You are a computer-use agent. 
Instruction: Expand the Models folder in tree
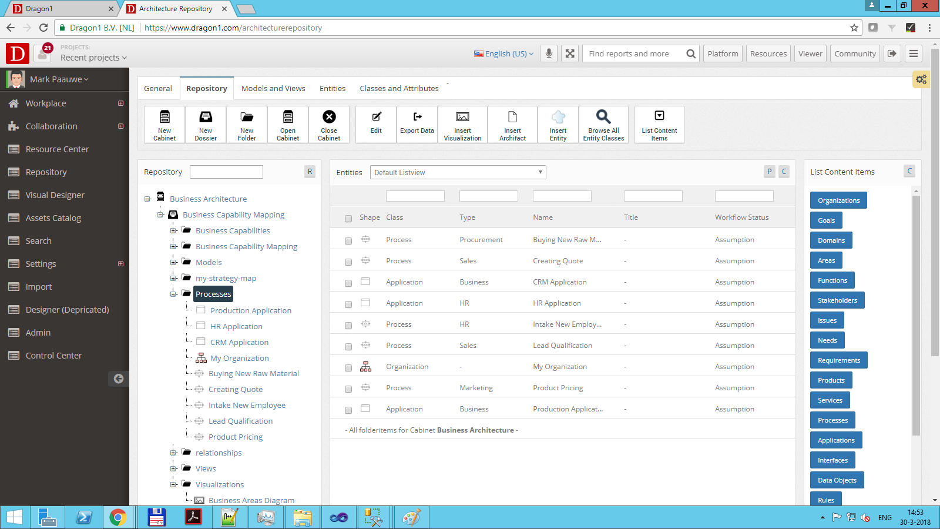click(173, 262)
